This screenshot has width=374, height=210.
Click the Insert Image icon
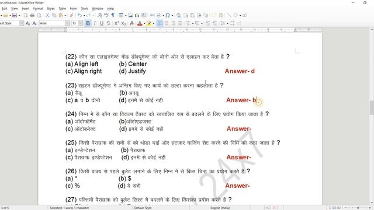[130, 16]
